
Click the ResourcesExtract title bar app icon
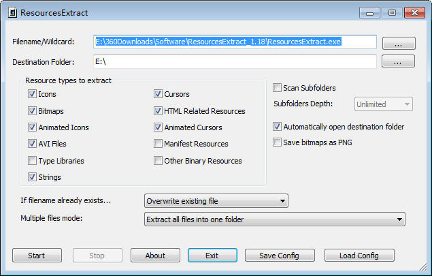12,13
